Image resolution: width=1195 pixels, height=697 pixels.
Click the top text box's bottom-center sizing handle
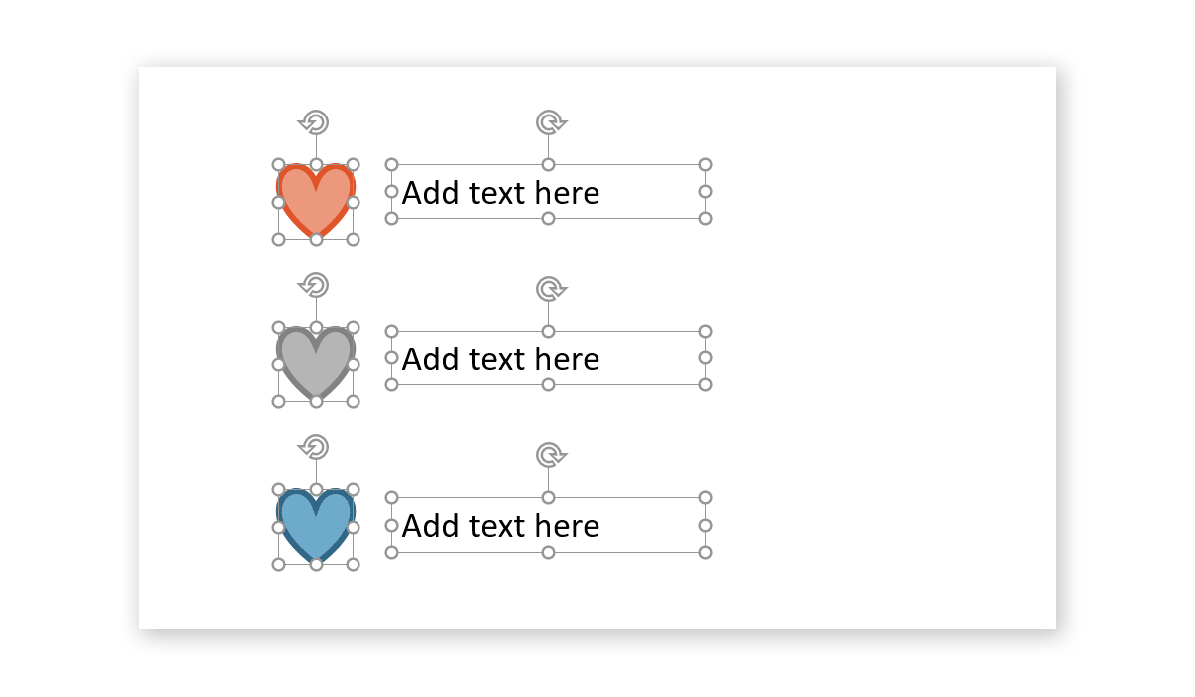click(548, 218)
